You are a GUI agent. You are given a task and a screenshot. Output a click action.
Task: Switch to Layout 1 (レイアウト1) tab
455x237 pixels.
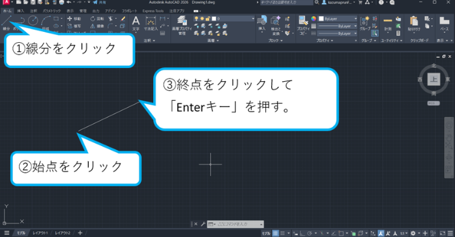[40, 233]
